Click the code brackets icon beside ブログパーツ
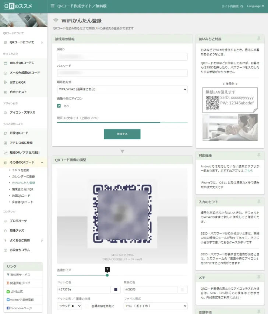Image resolution: width=268 pixels, height=314 pixels. (6, 221)
